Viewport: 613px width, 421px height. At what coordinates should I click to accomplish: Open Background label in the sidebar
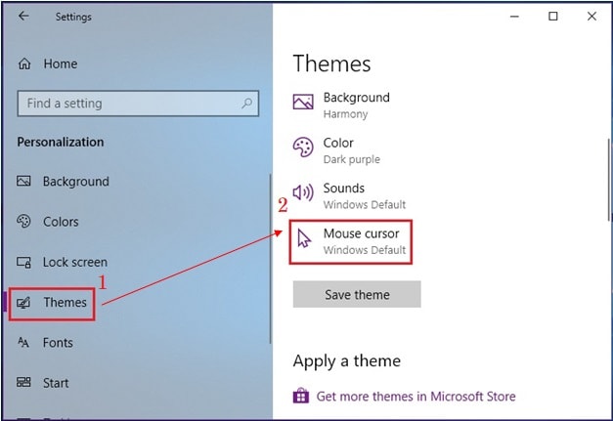click(76, 182)
